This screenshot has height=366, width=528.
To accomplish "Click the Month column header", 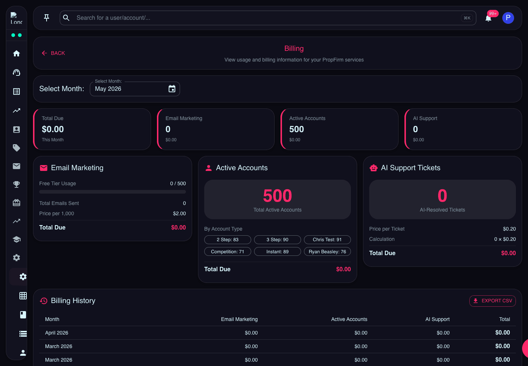I will (52, 320).
